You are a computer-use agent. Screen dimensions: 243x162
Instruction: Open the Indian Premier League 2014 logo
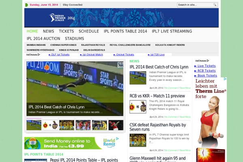(x=62, y=18)
